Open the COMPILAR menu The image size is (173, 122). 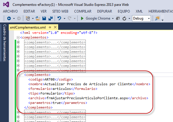[83, 11]
